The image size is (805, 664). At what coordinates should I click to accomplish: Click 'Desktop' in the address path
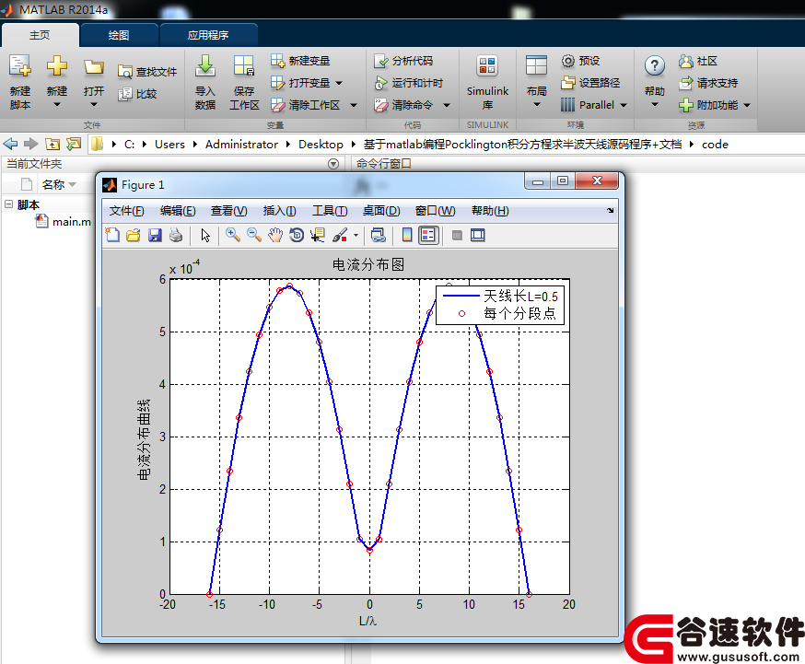(321, 145)
